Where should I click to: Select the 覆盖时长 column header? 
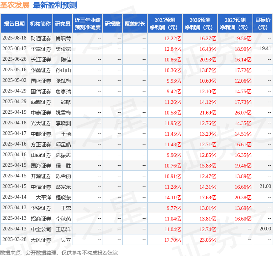(134, 24)
